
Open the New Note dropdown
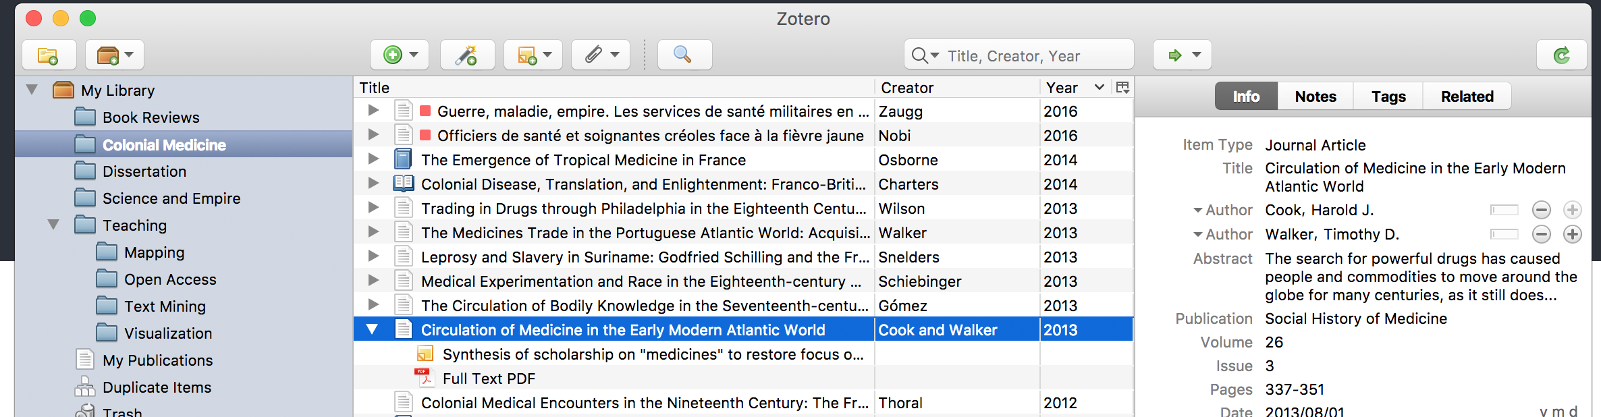pyautogui.click(x=533, y=55)
